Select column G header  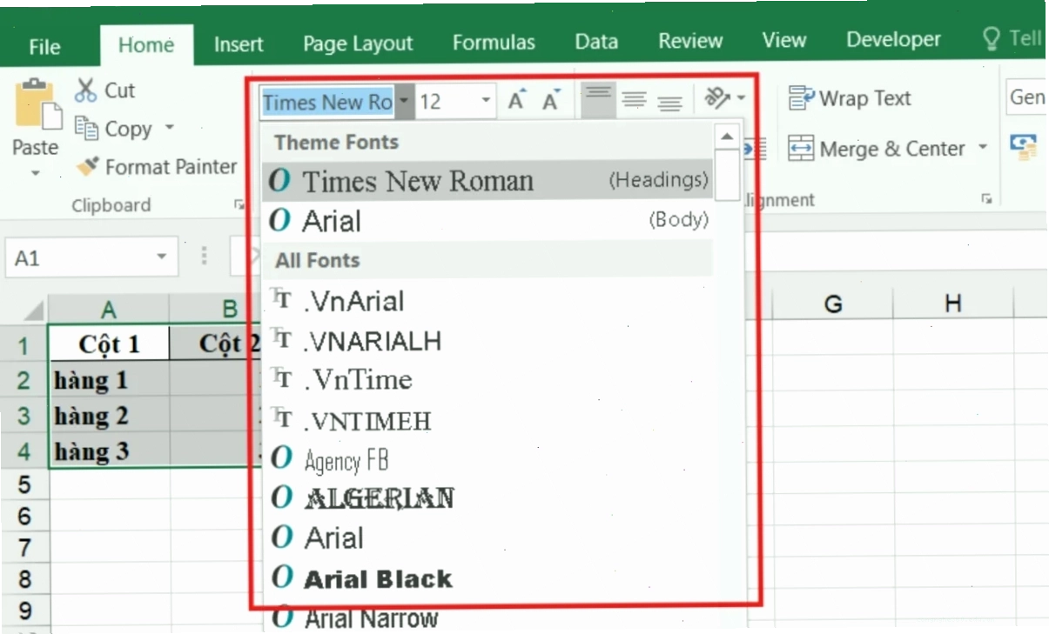(833, 304)
